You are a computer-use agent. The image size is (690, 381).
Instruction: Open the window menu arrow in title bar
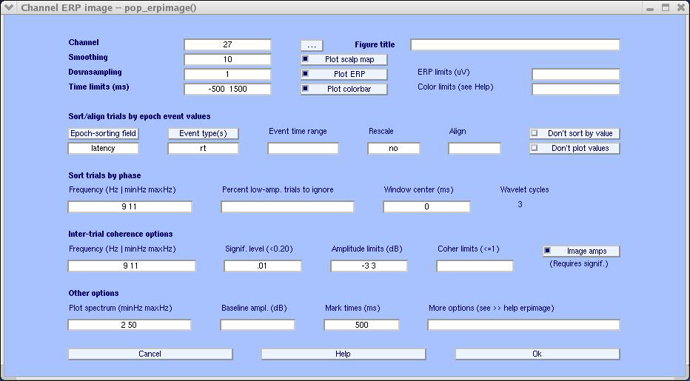click(x=9, y=8)
